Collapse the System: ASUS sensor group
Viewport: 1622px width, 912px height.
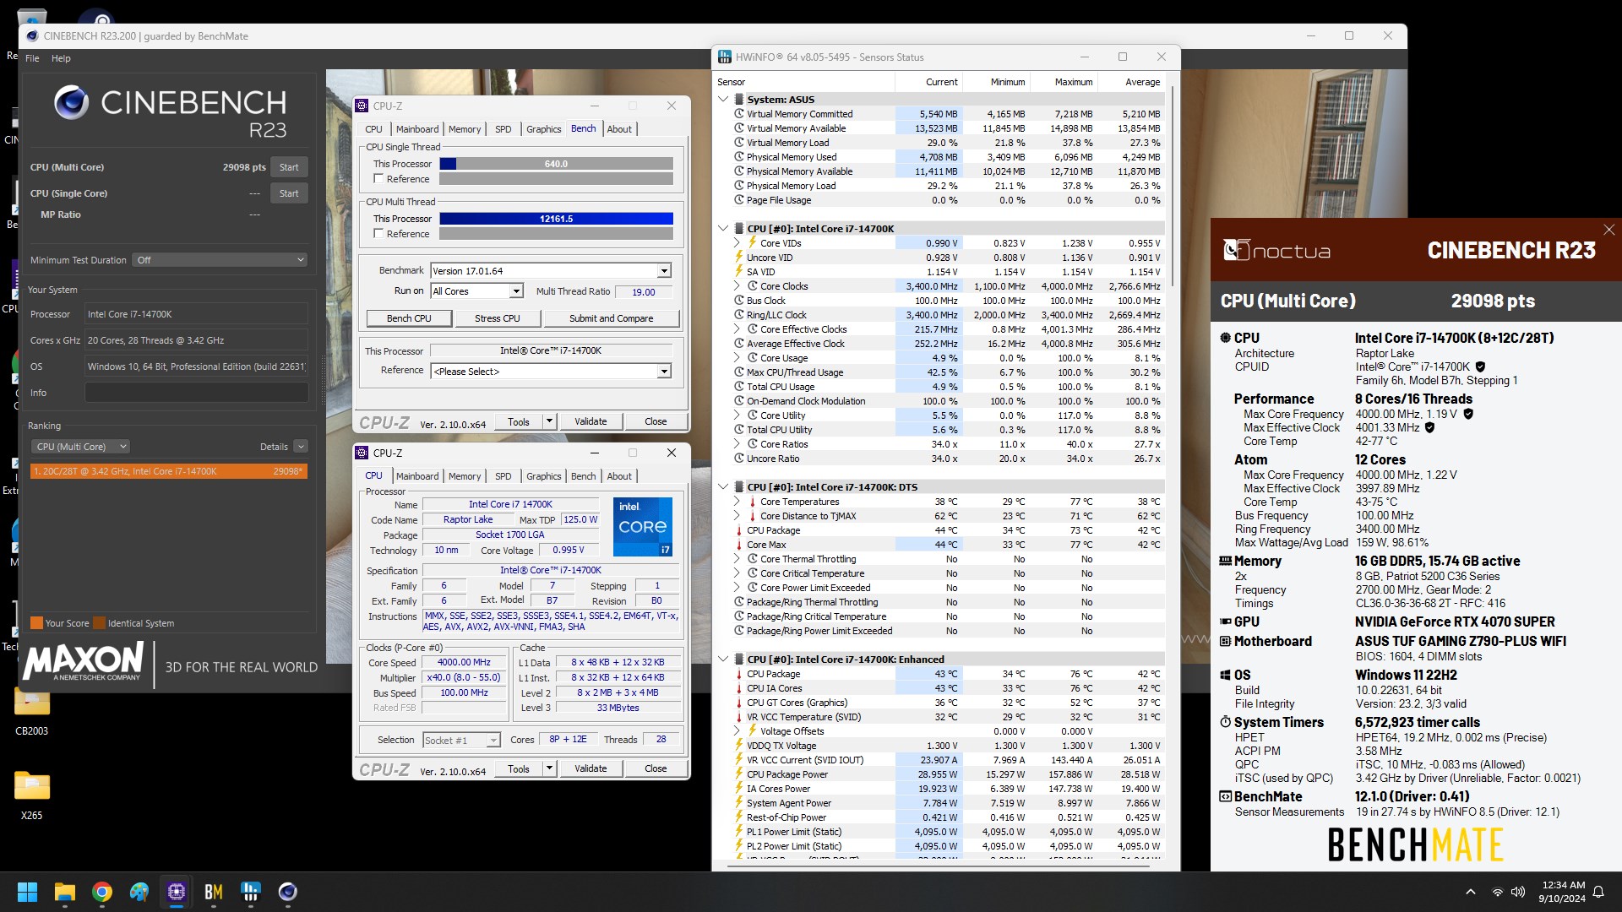coord(723,100)
